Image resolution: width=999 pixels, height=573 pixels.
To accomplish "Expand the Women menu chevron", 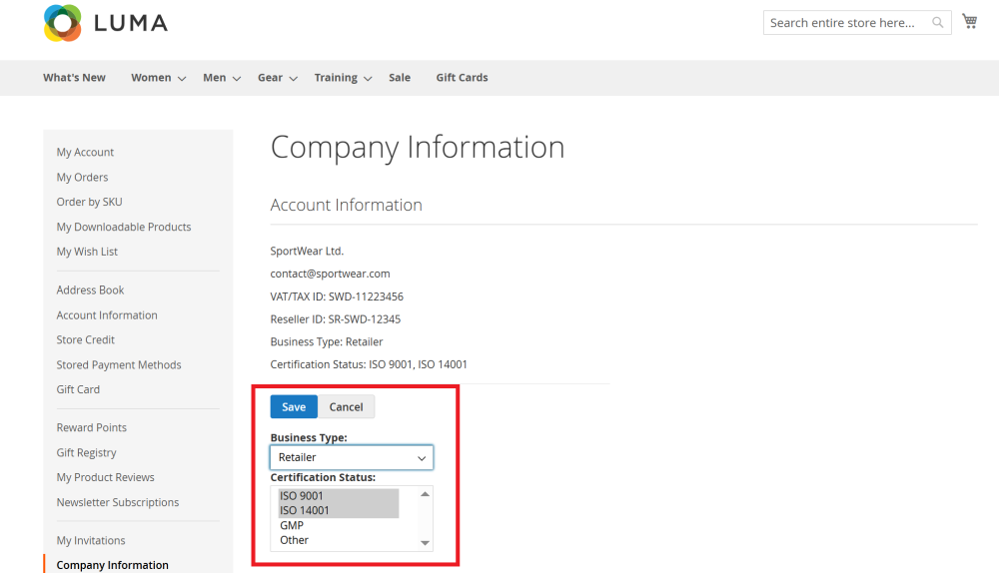I will (182, 78).
